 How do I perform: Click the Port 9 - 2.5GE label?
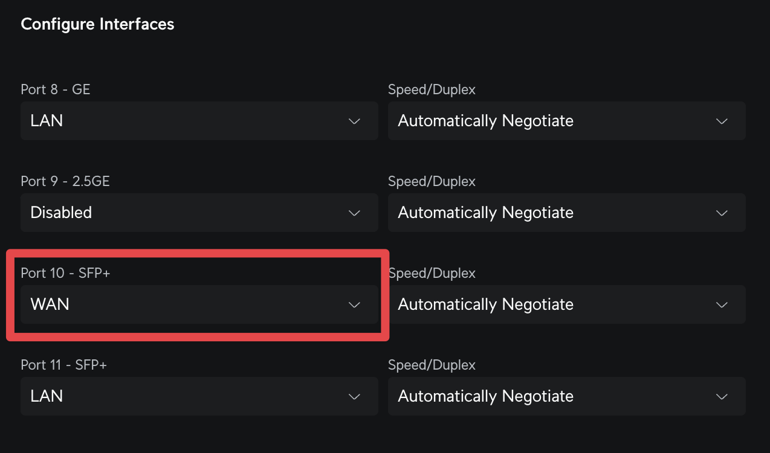(65, 181)
